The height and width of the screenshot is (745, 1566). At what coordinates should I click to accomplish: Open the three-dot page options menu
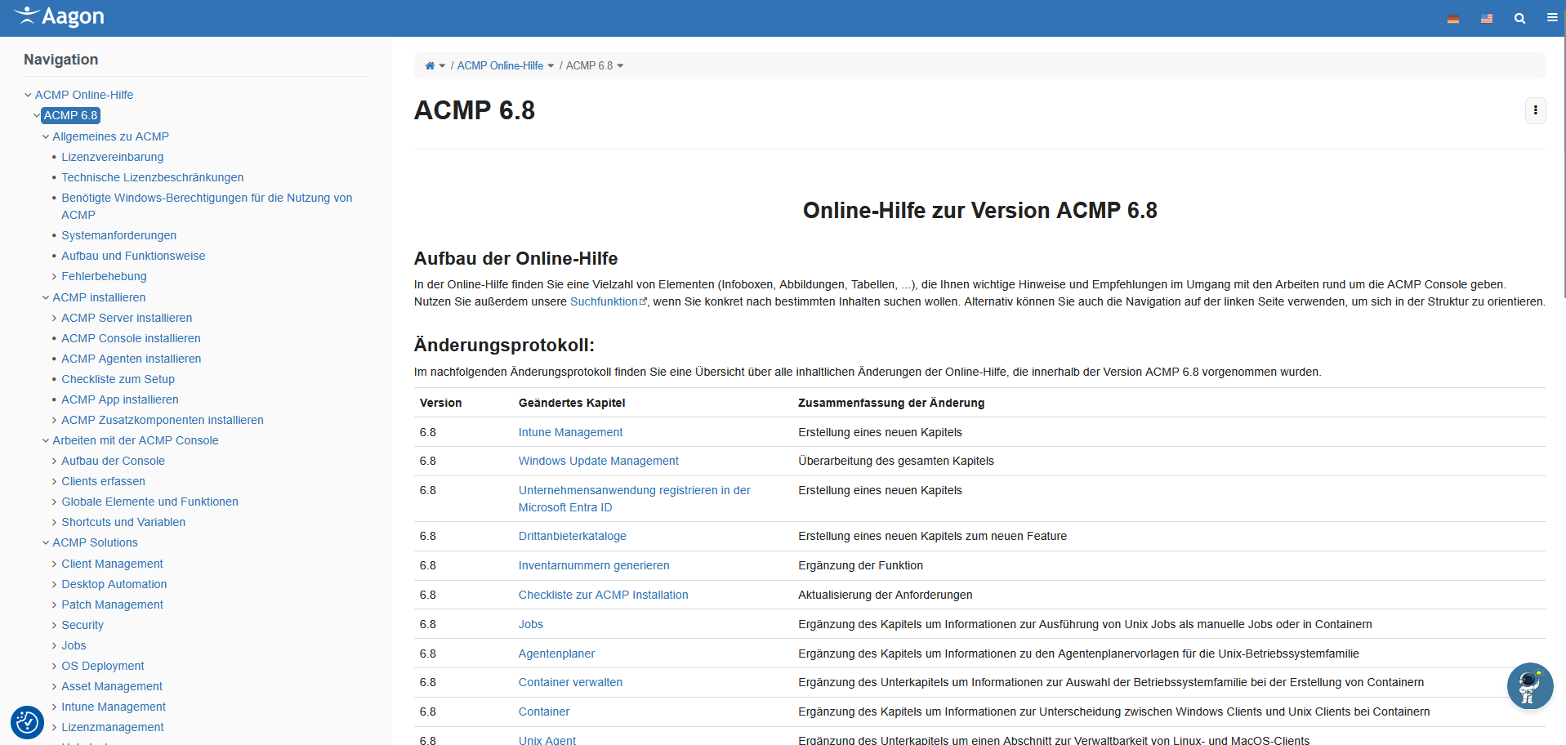pyautogui.click(x=1535, y=110)
